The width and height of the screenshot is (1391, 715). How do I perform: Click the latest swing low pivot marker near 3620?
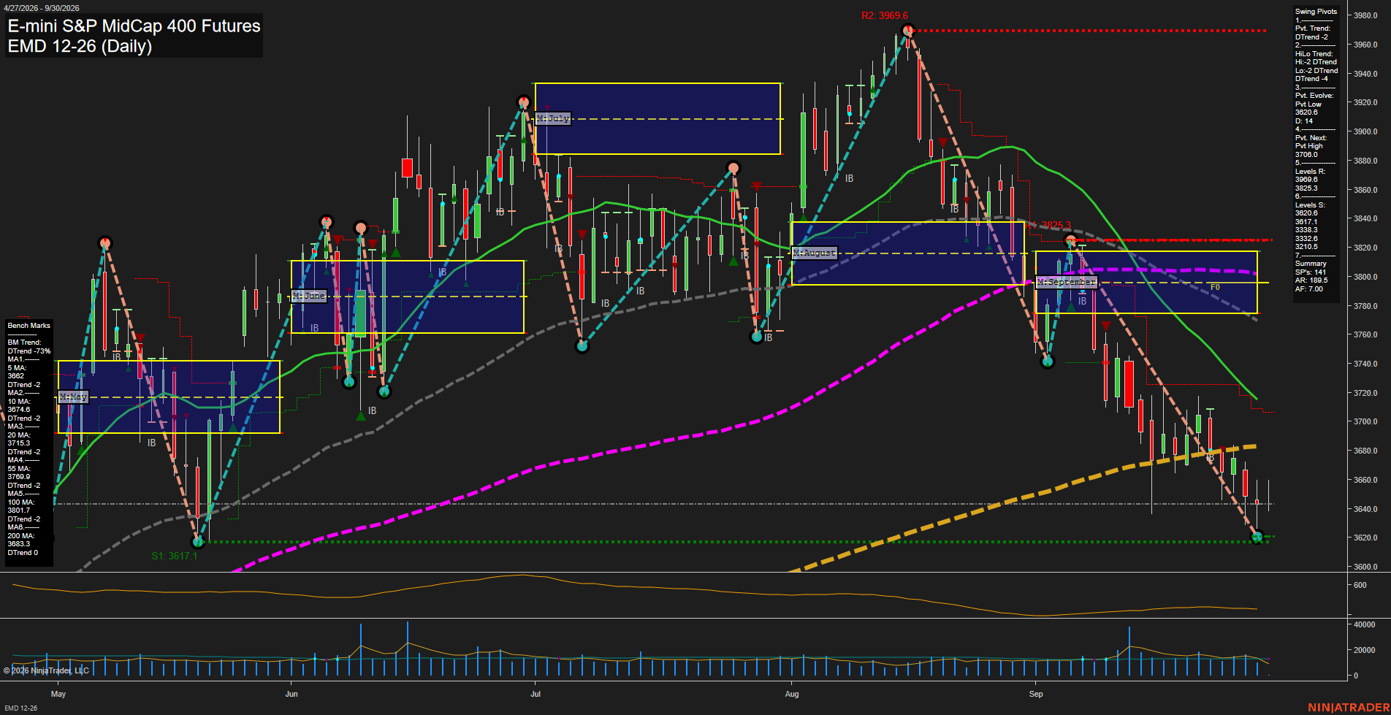pyautogui.click(x=1257, y=537)
